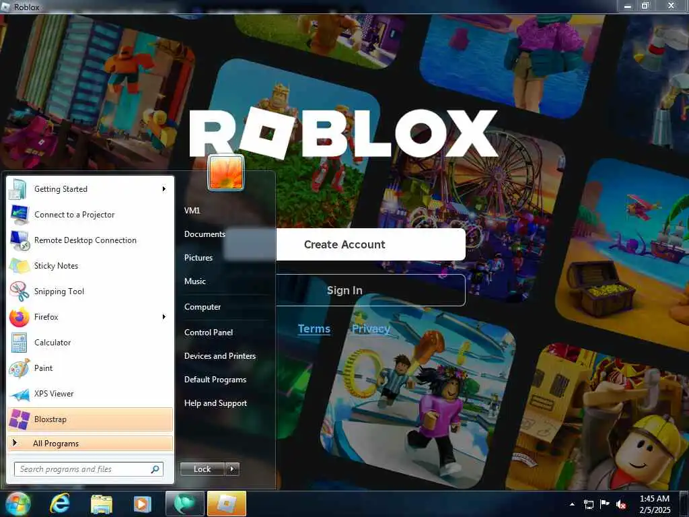Launch Firefox from the Start menu
Screen dimensions: 689x517
(90, 317)
